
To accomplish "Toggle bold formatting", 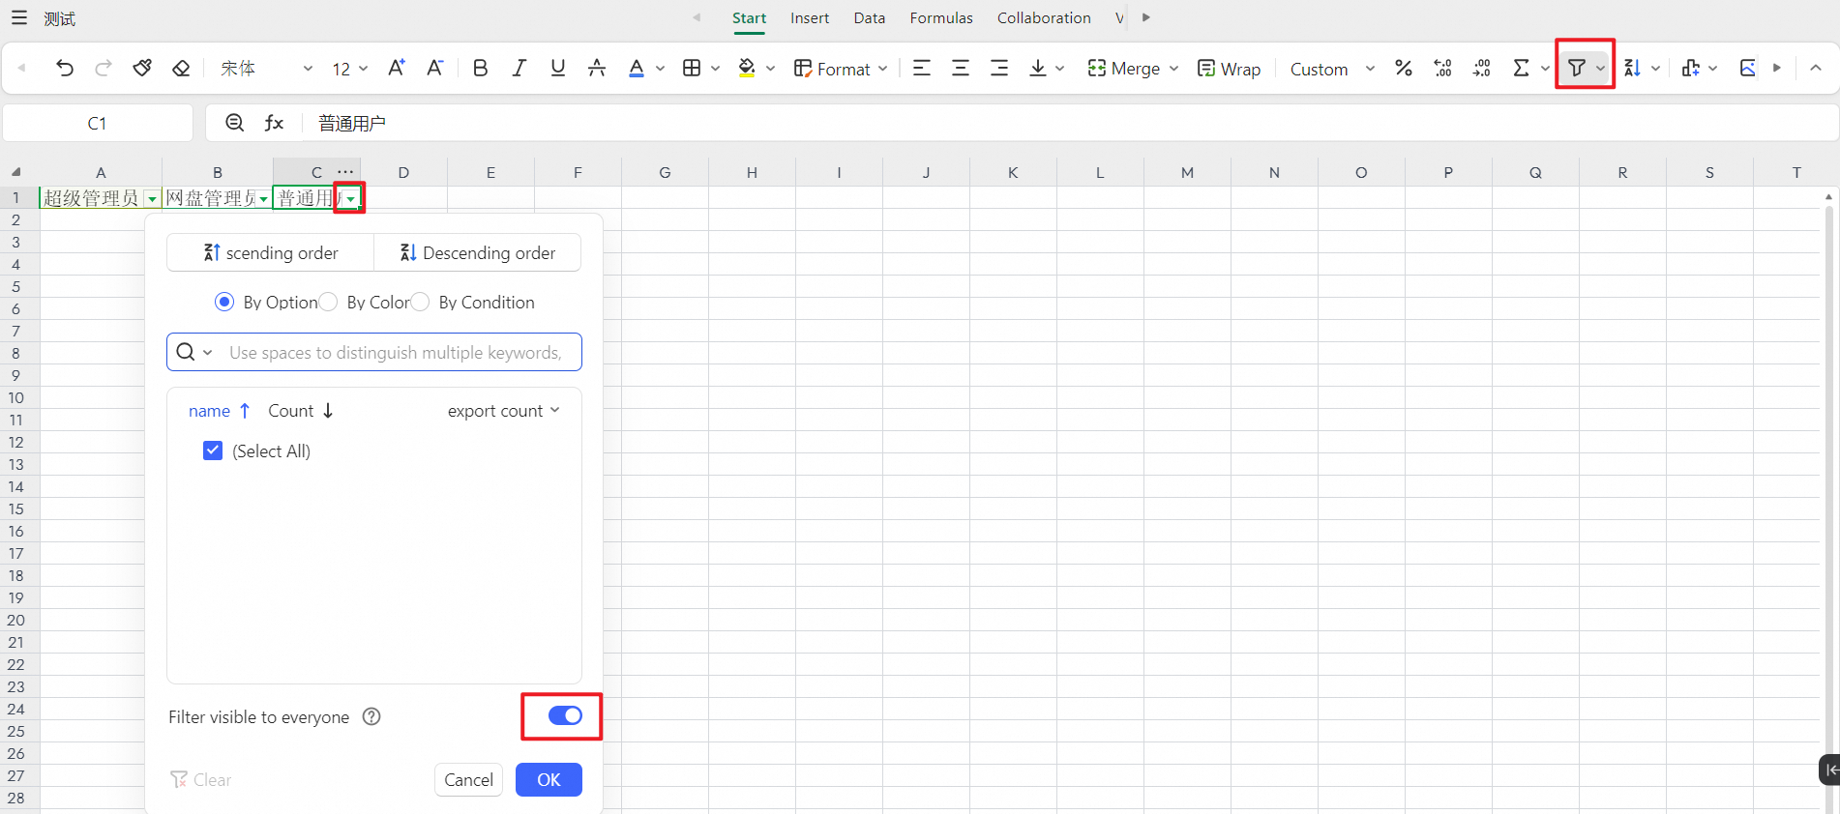I will [x=480, y=68].
